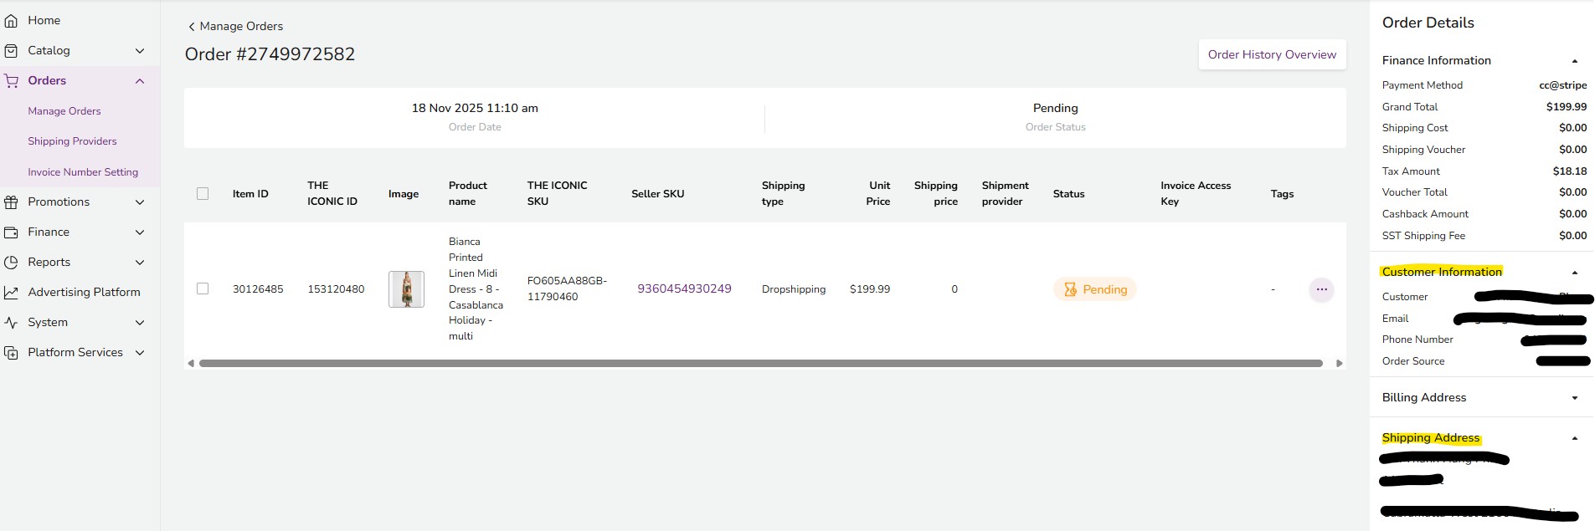Click the Advertising Platform chart icon
The width and height of the screenshot is (1595, 531).
(11, 293)
